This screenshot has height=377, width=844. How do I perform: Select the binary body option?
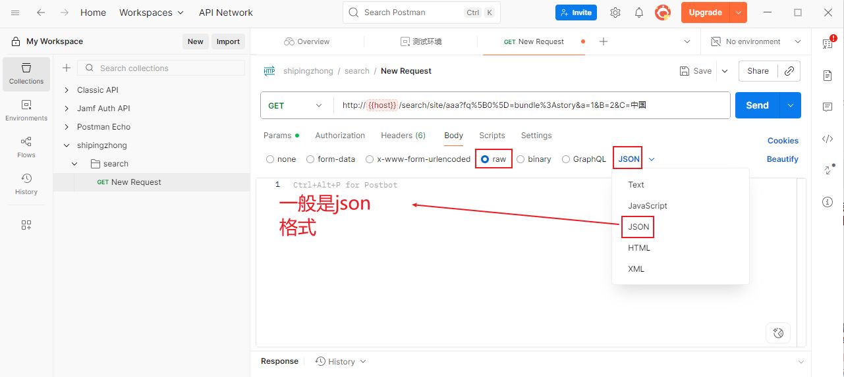[521, 159]
